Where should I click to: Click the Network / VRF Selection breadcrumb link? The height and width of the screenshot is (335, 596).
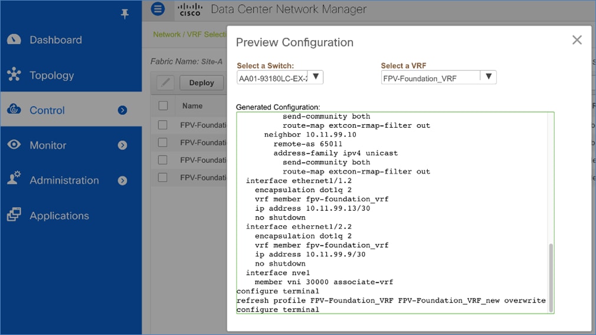pyautogui.click(x=189, y=35)
